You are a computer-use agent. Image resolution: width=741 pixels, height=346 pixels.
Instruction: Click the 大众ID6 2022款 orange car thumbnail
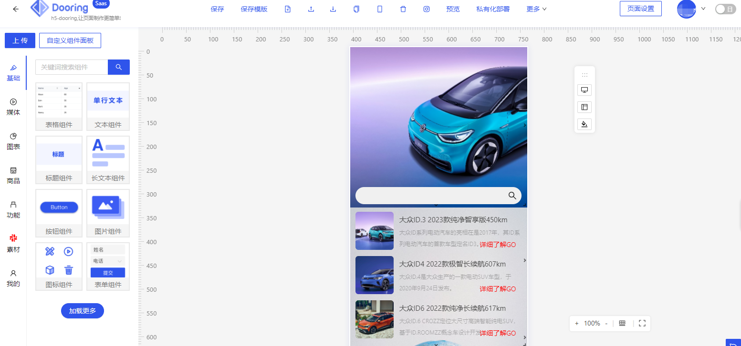[x=375, y=319]
